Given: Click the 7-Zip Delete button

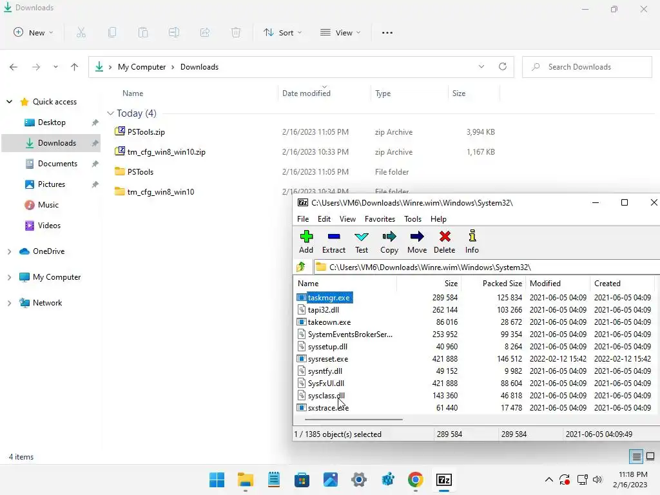Looking at the screenshot, I should [x=445, y=242].
